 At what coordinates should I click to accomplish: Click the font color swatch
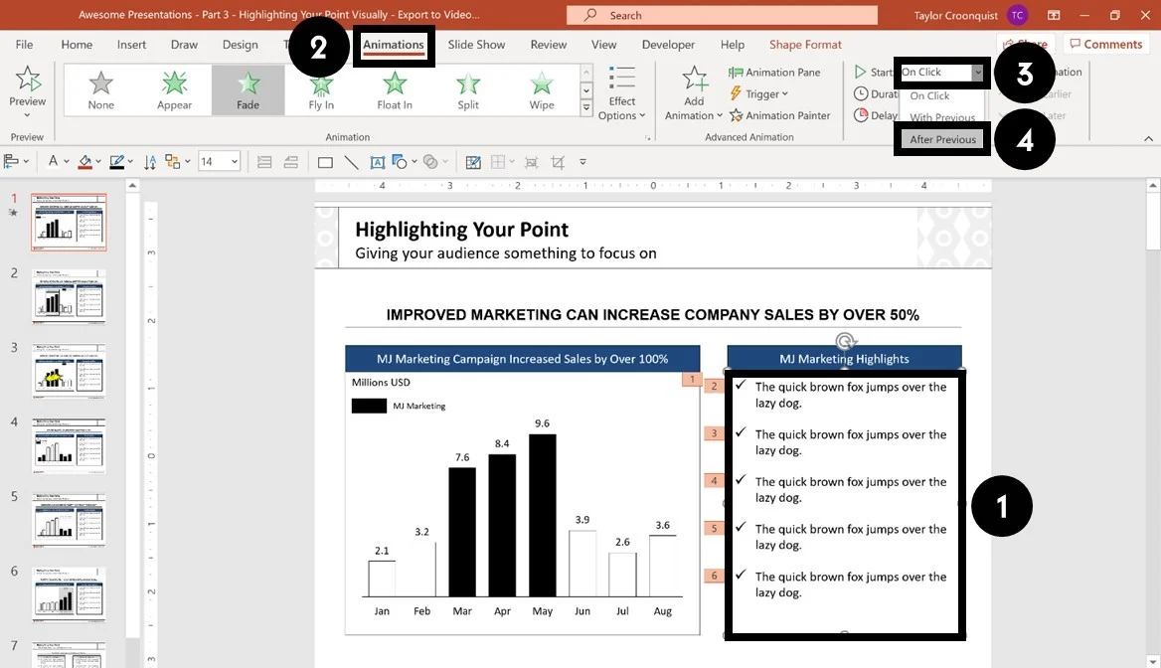click(x=53, y=161)
